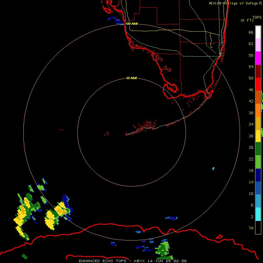Click the isolated light-blue echo east of the rings

tap(213, 168)
